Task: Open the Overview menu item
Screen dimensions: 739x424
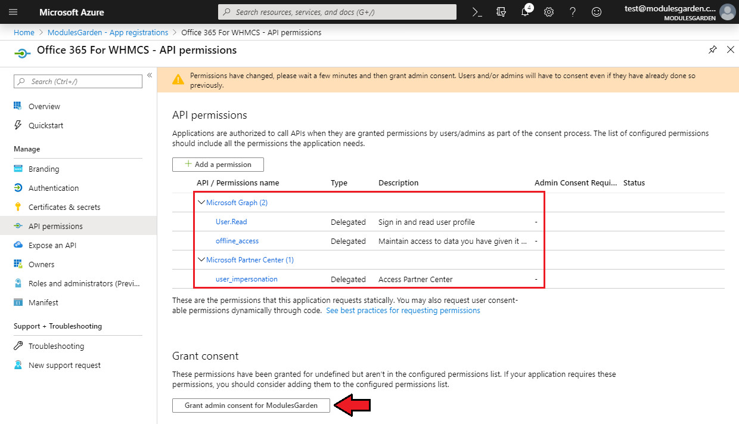Action: click(x=44, y=106)
